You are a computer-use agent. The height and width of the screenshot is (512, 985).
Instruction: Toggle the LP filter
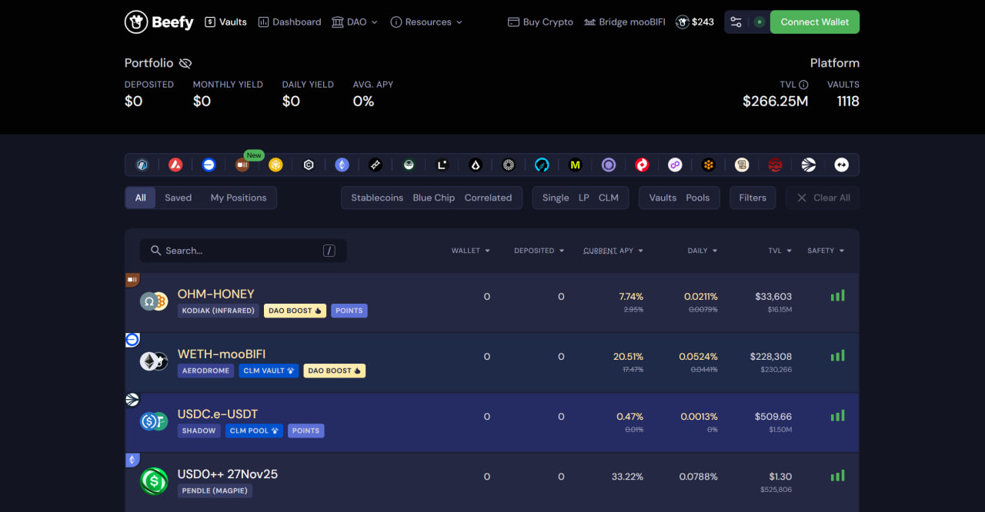[584, 198]
